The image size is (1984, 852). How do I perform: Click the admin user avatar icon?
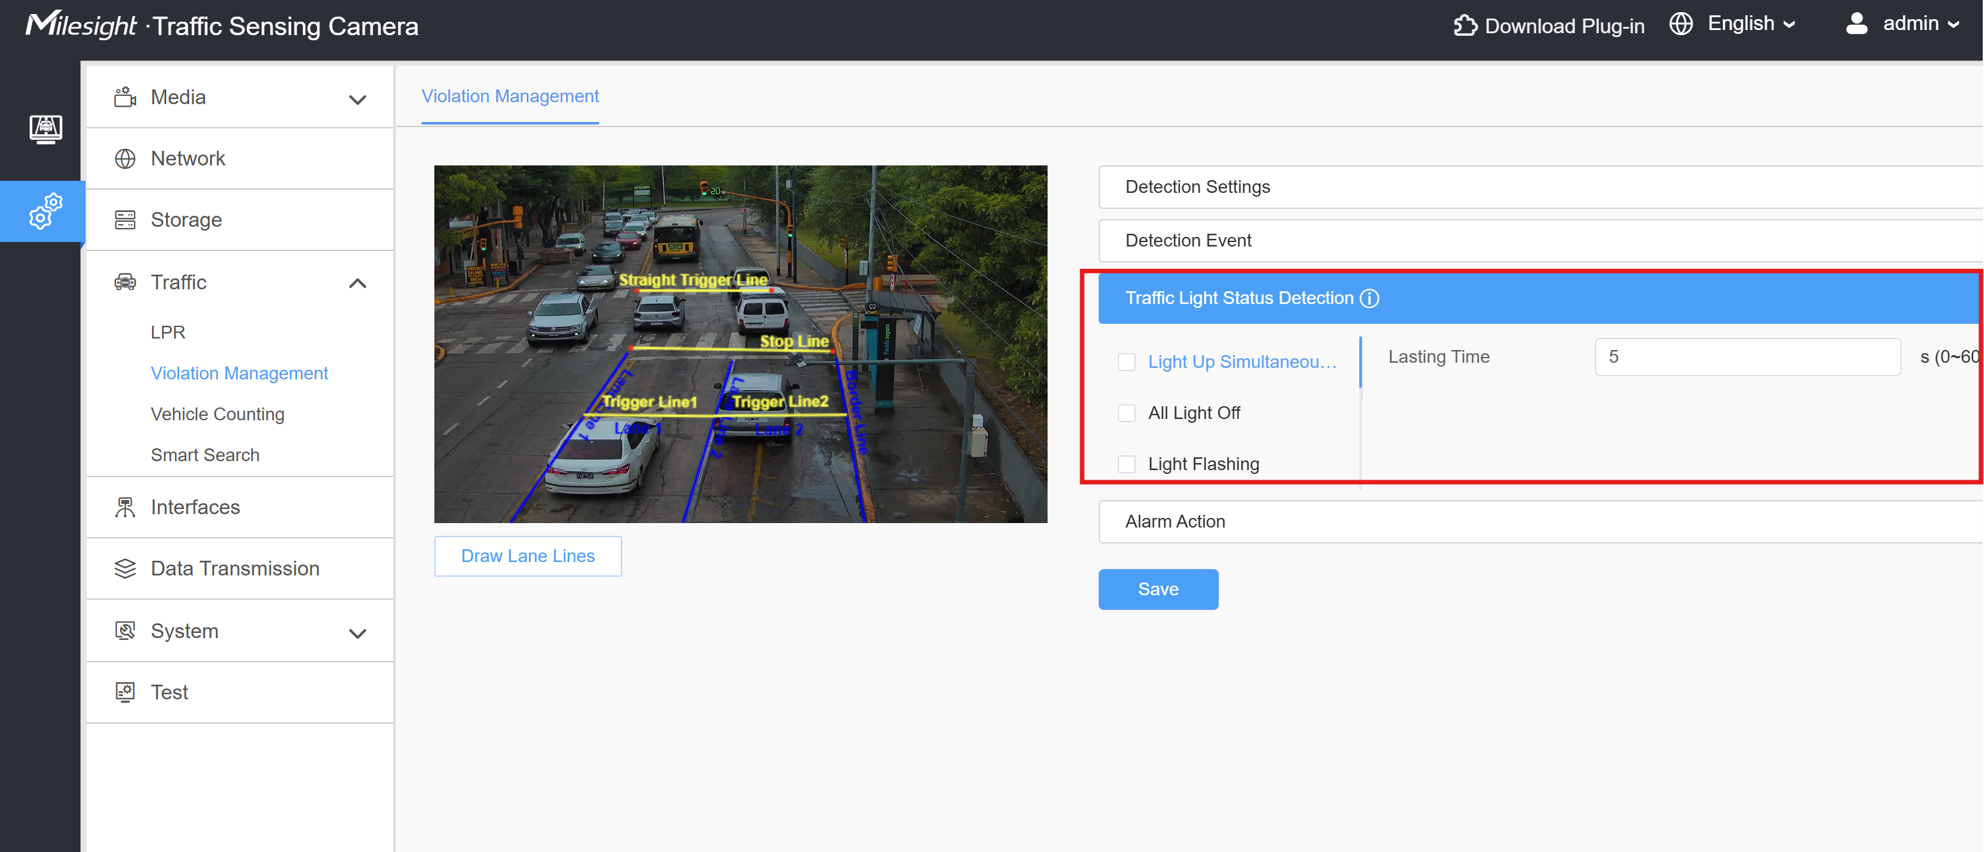pos(1856,24)
